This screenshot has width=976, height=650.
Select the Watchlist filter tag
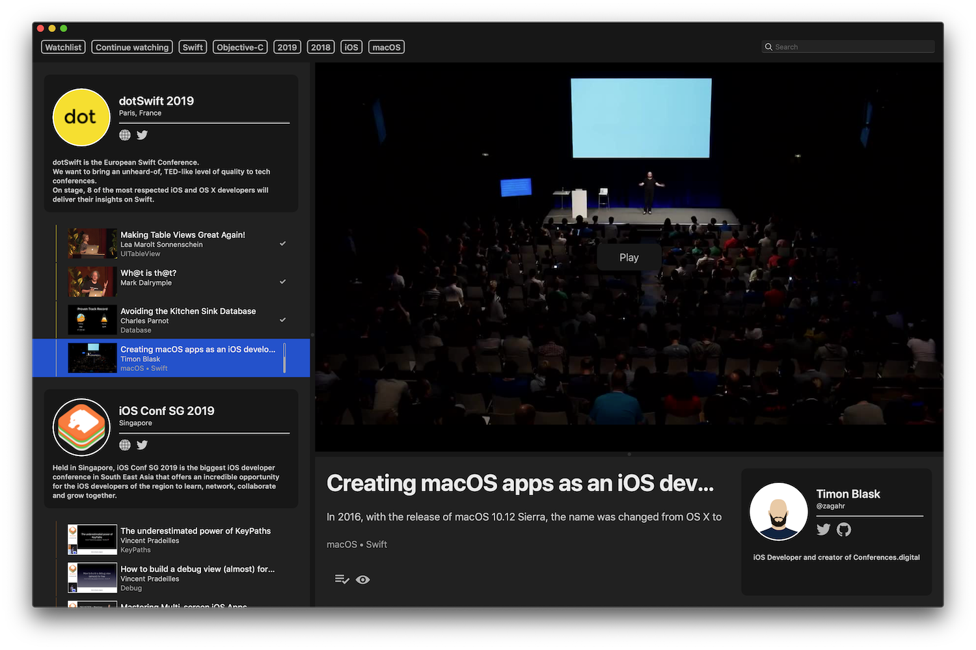(63, 47)
